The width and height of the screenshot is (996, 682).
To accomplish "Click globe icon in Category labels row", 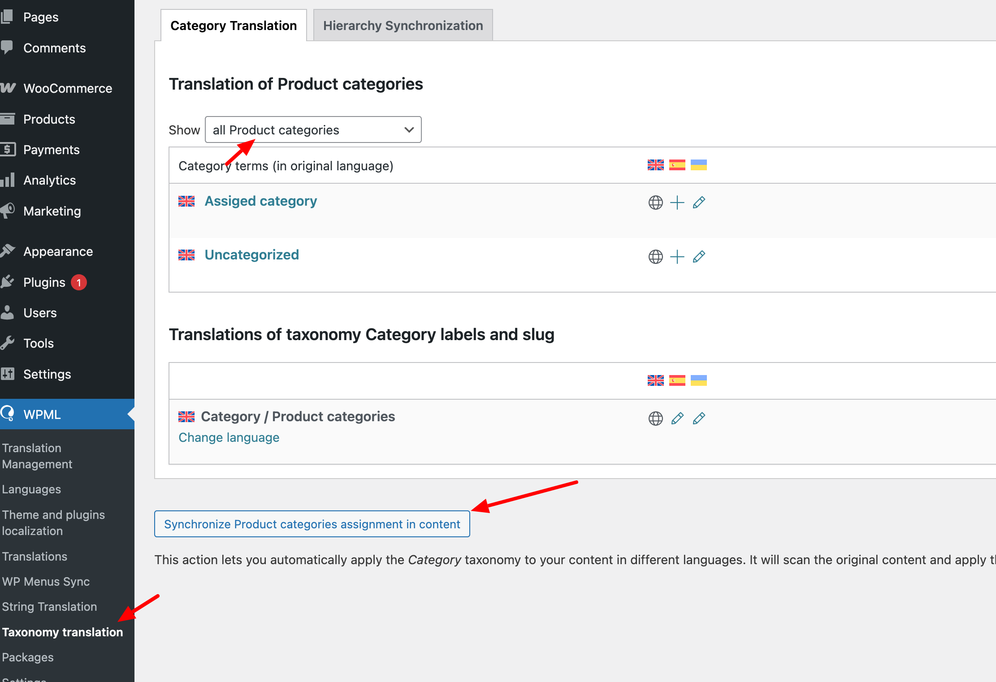I will click(x=655, y=419).
